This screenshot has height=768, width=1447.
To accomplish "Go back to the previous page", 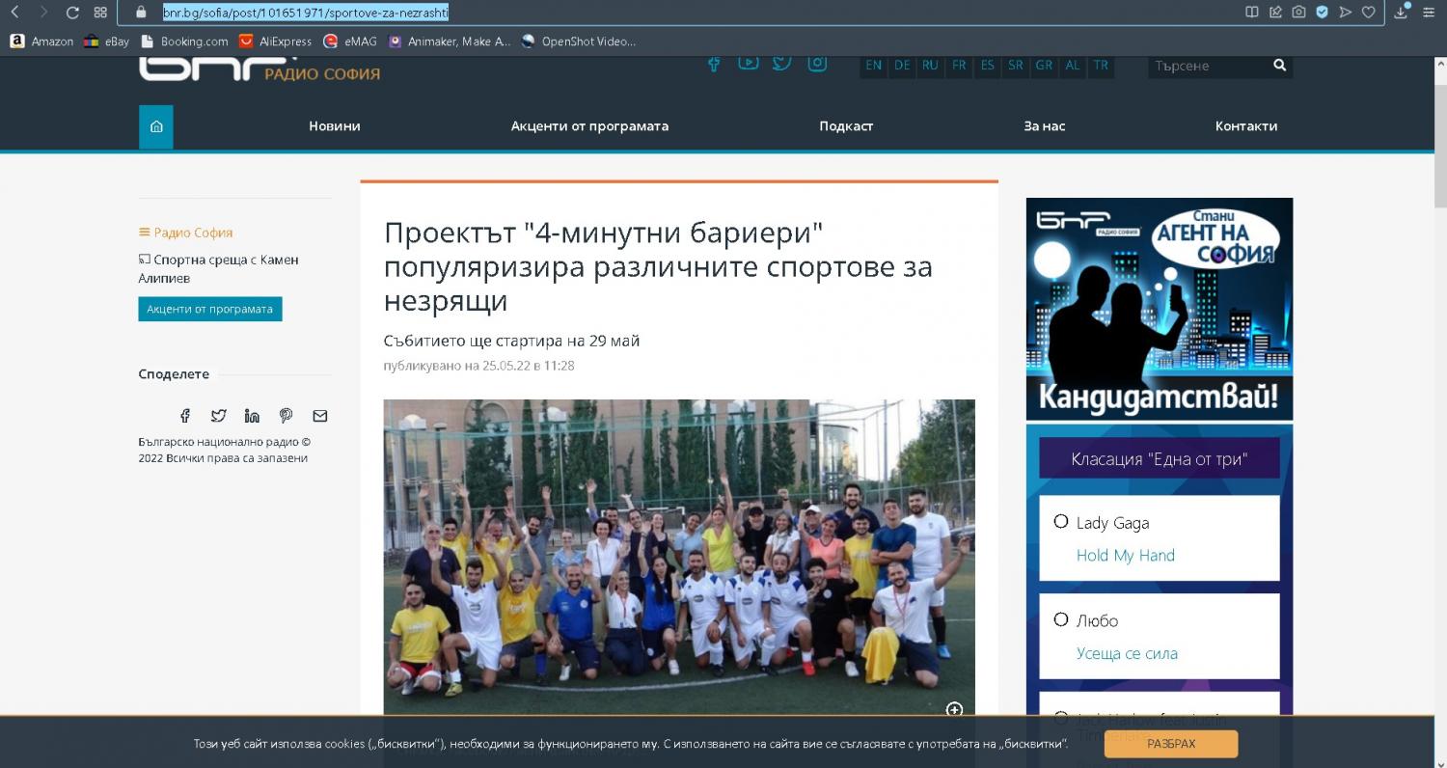I will click(14, 13).
